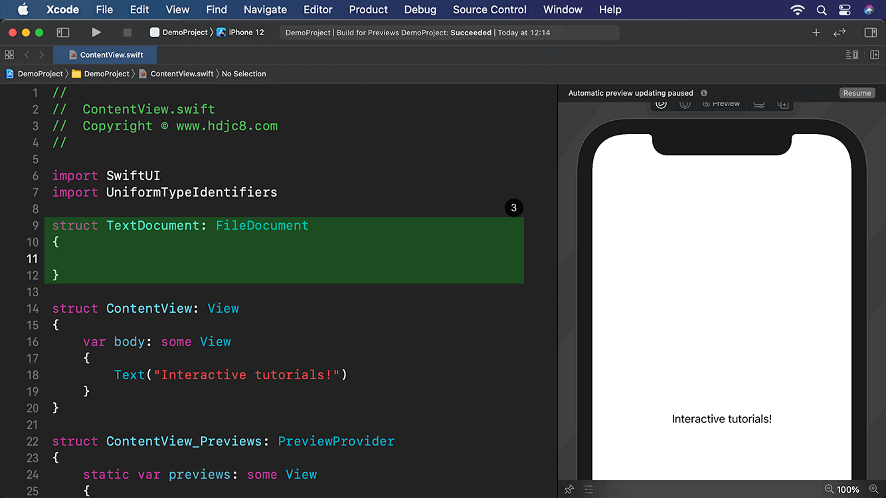The width and height of the screenshot is (886, 498).
Task: Open the Find menu
Action: click(217, 9)
